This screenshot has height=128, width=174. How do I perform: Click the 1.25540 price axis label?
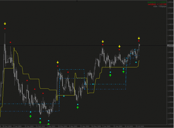[x=171, y=113]
